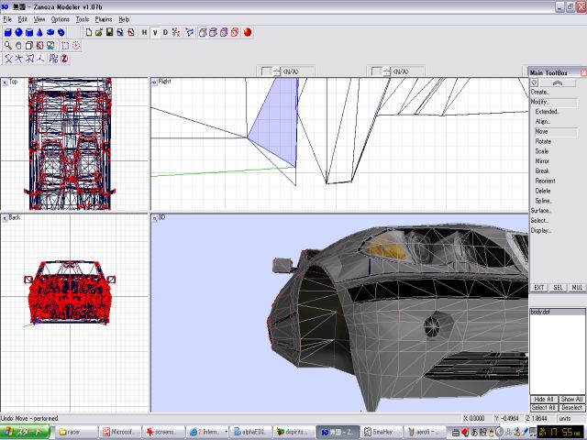Toggle the V axis constraint button
The width and height of the screenshot is (587, 440).
point(154,32)
